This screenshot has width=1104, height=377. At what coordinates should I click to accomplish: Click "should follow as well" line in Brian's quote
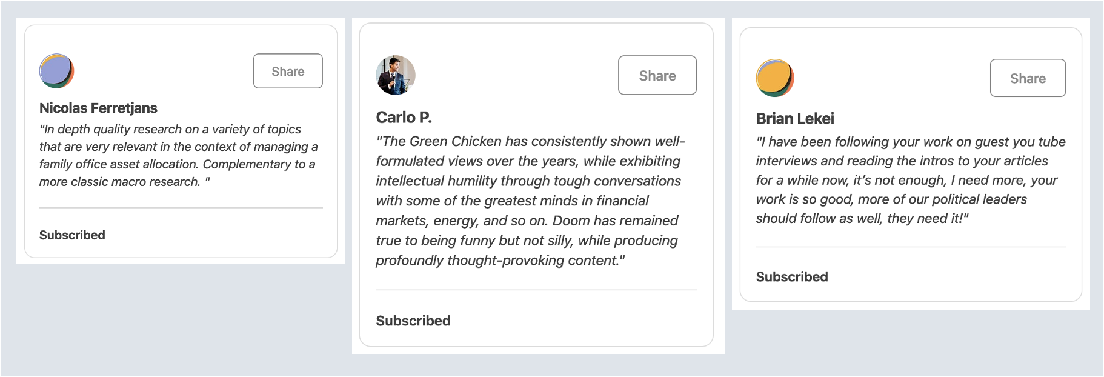coord(862,219)
